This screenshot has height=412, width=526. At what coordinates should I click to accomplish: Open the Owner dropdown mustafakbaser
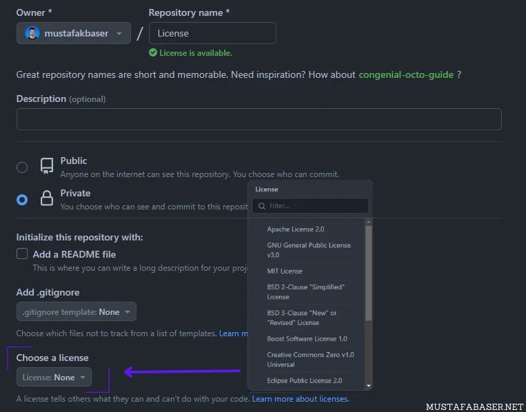pos(74,33)
